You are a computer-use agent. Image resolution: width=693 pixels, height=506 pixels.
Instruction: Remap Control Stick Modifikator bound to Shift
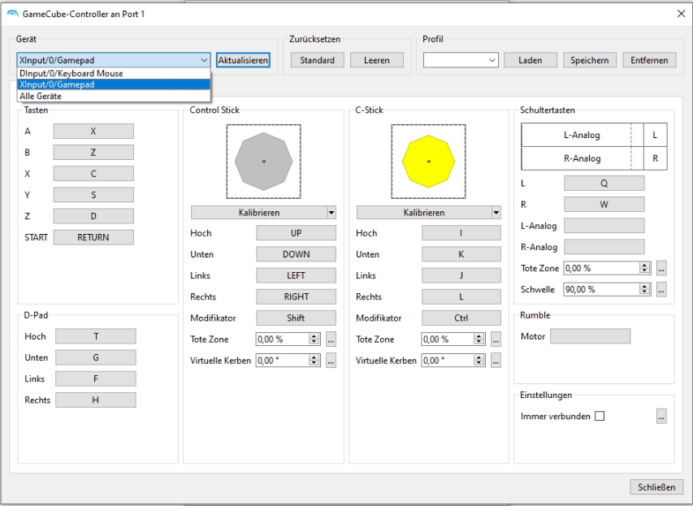point(296,318)
